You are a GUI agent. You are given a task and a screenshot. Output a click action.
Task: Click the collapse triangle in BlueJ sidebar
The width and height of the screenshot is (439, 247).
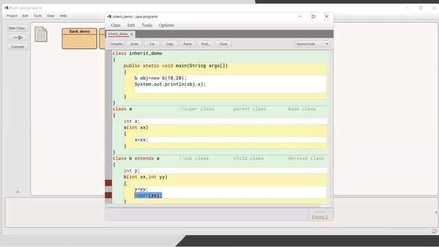(18, 192)
